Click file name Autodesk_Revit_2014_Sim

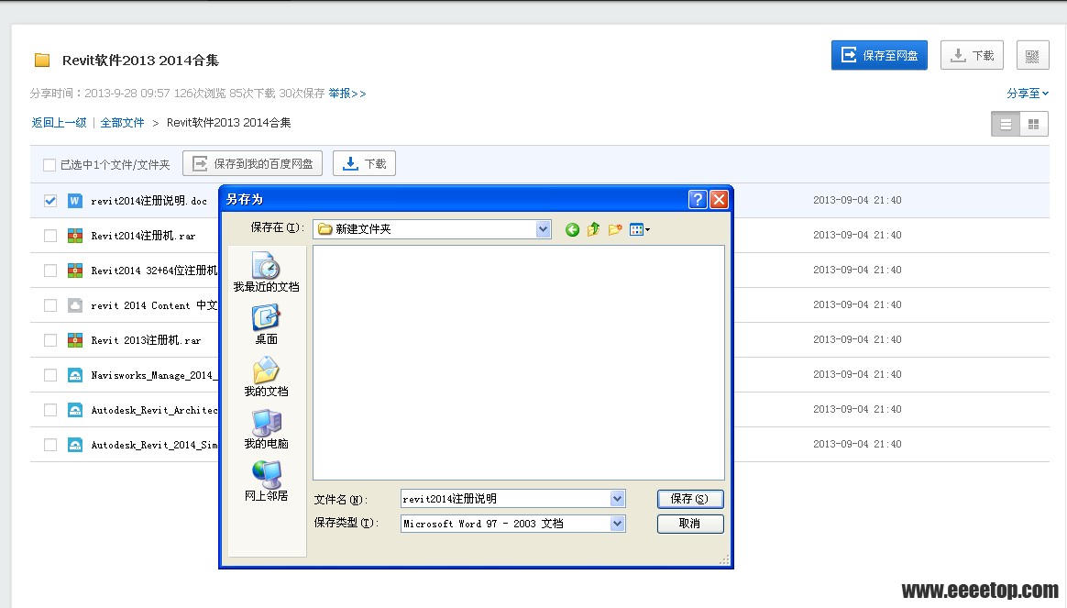tap(155, 445)
